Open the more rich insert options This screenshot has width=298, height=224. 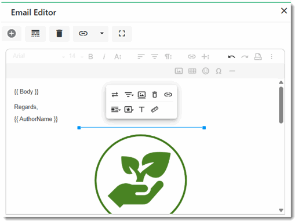(205, 57)
